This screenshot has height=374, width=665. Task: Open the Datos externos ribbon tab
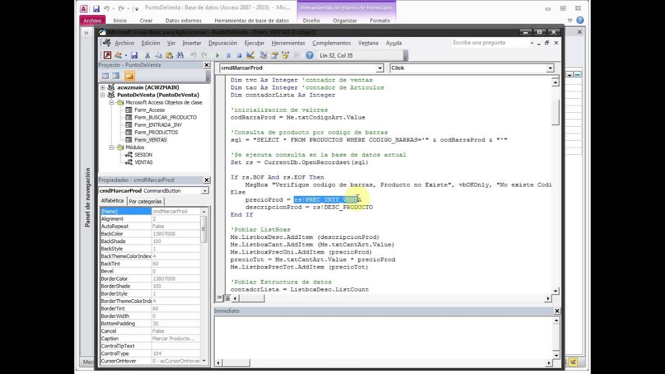pyautogui.click(x=183, y=21)
